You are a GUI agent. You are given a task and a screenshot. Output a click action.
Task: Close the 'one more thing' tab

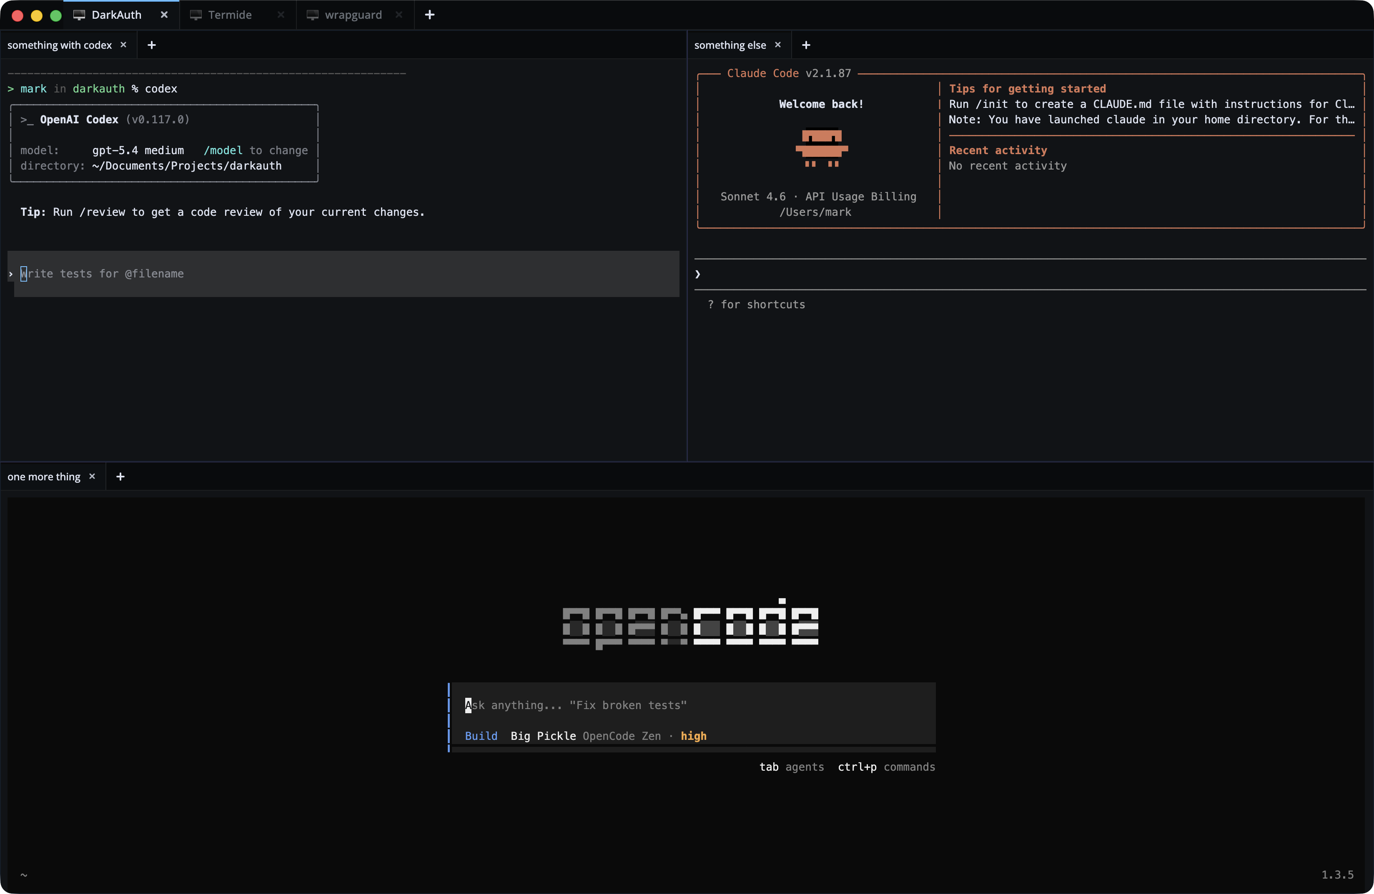pos(92,476)
